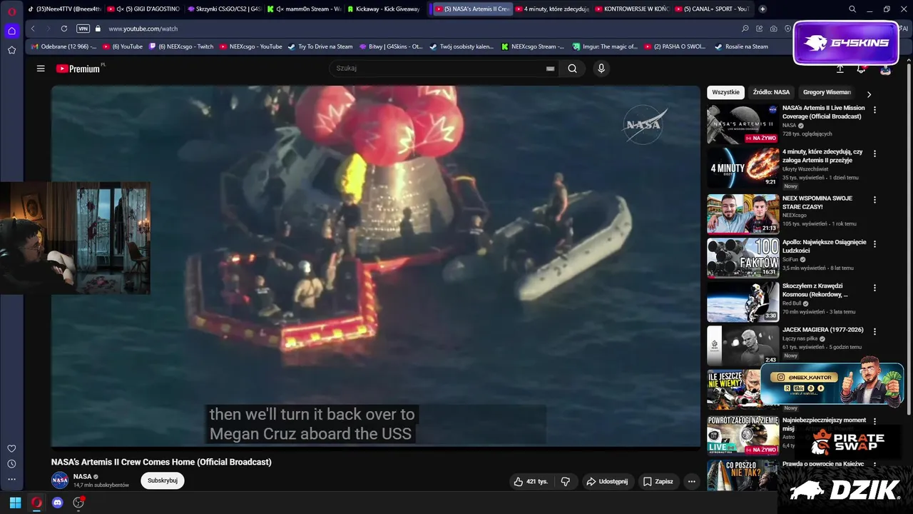Search tabs using the titlebar magnifier
The width and height of the screenshot is (913, 514).
[852, 9]
